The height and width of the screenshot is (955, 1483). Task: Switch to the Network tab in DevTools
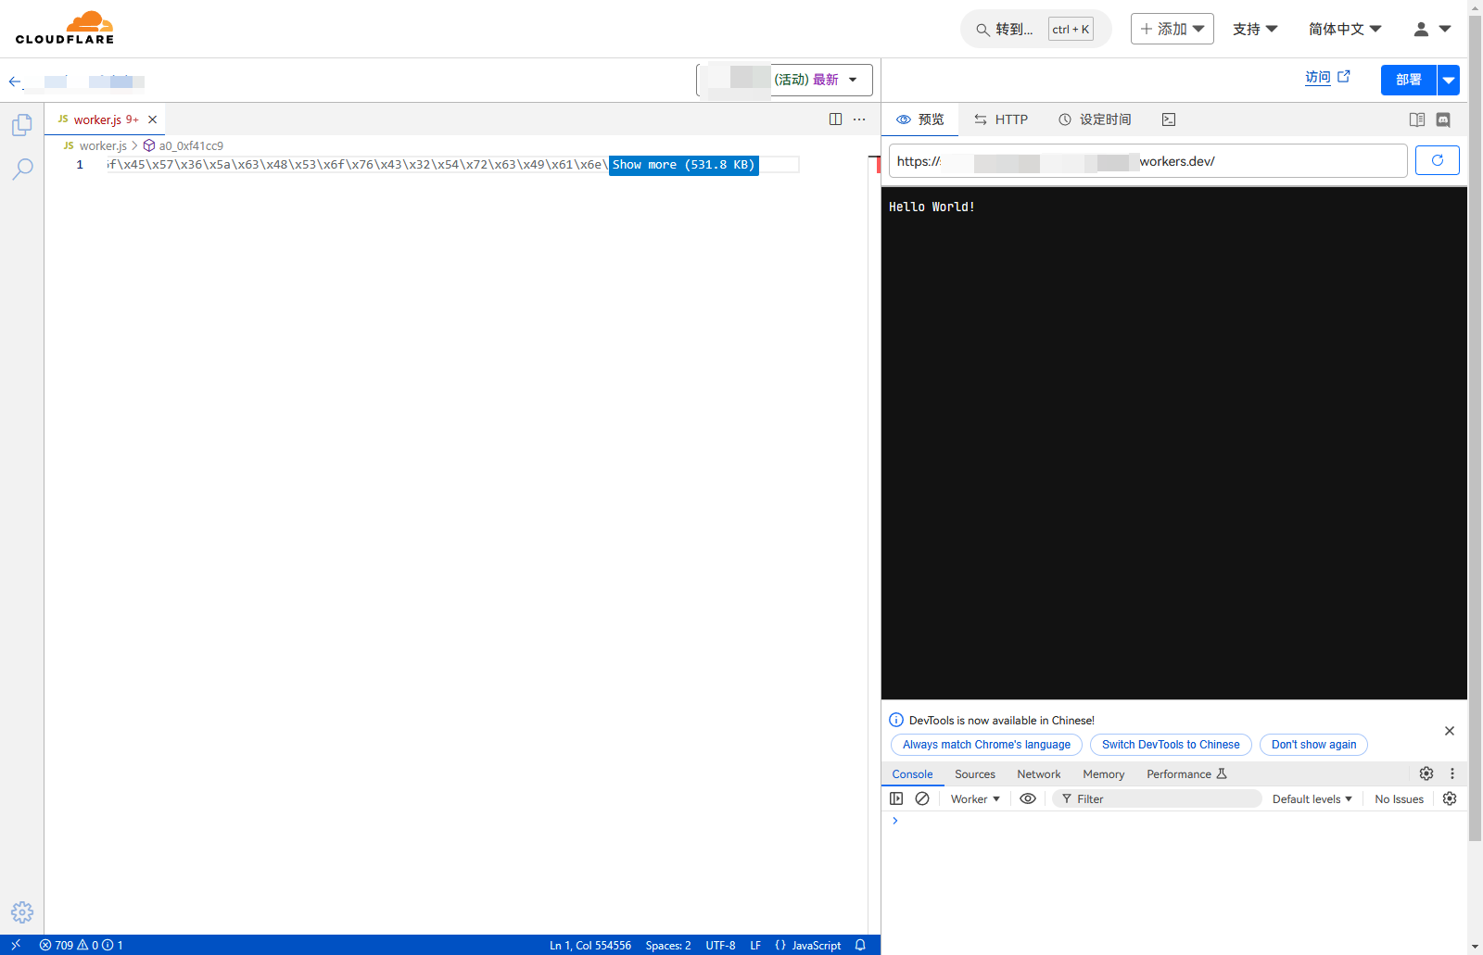(x=1037, y=773)
